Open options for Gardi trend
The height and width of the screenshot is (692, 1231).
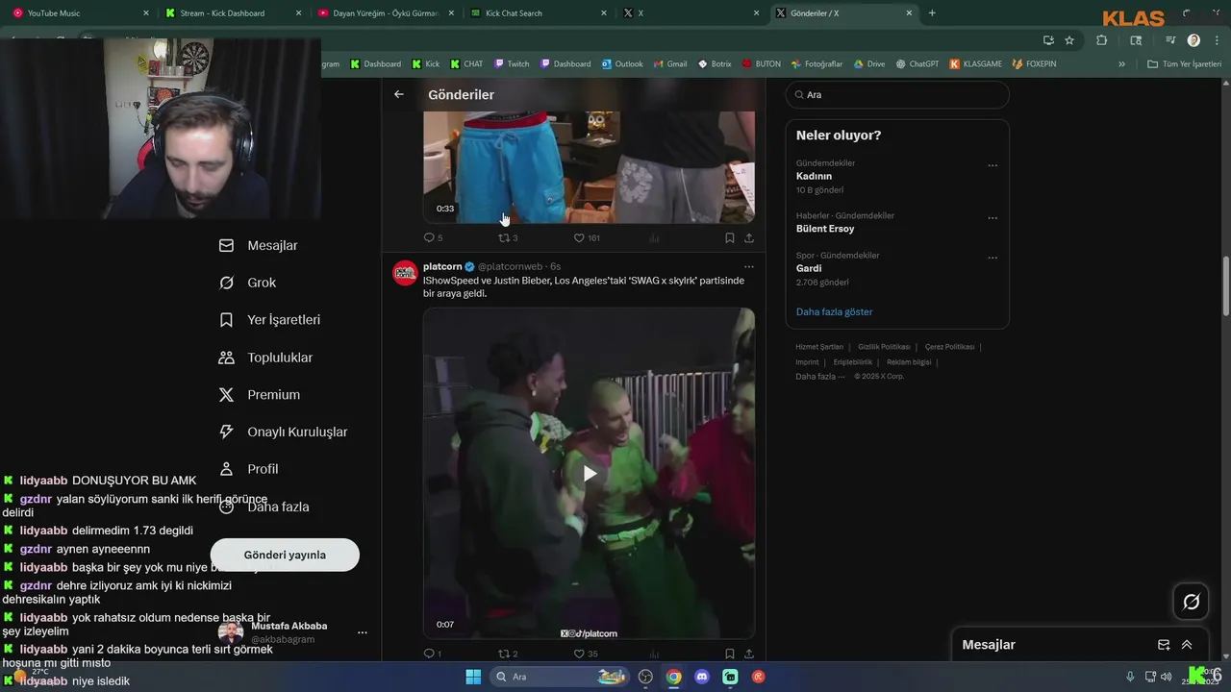pyautogui.click(x=992, y=258)
